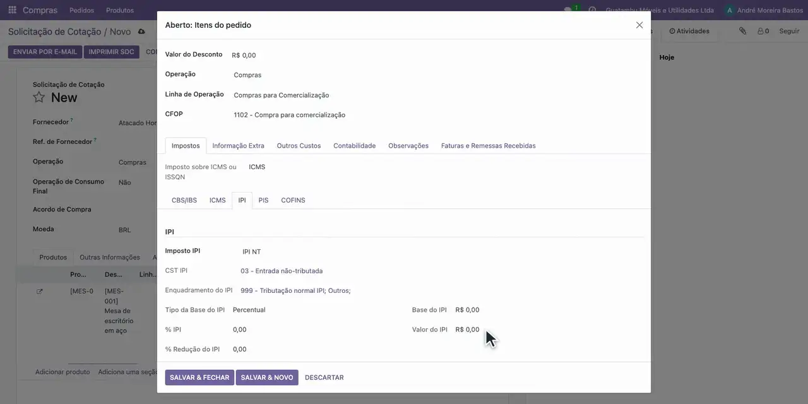Click the followers icon showing 0
808x404 pixels.
(763, 31)
